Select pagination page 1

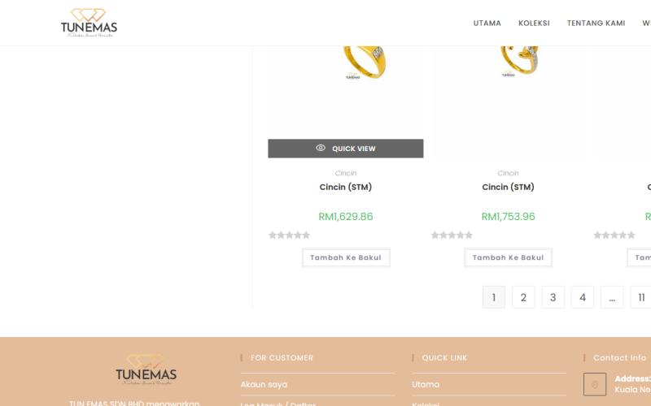point(494,297)
